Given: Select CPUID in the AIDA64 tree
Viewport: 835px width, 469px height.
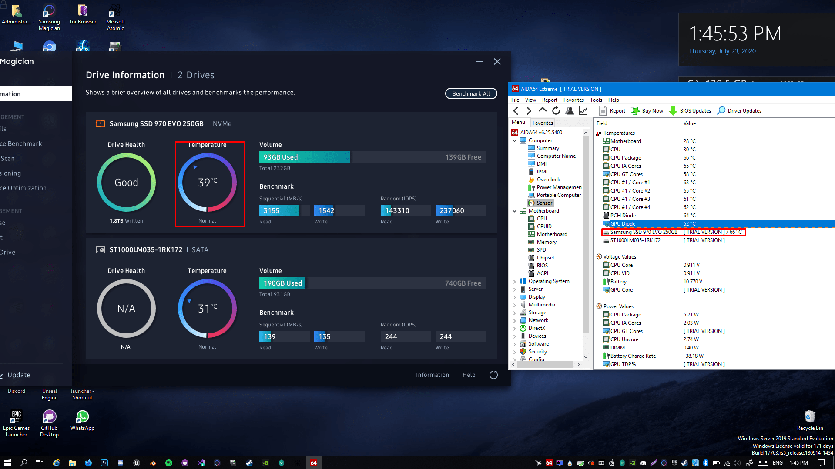Looking at the screenshot, I should pos(544,226).
